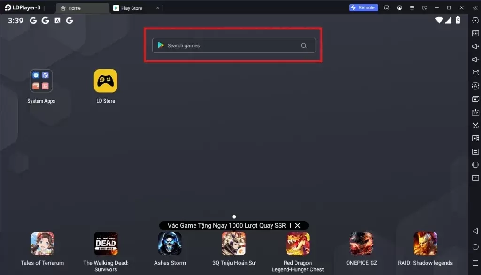Click the install APK icon
The height and width of the screenshot is (275, 481).
tap(475, 112)
